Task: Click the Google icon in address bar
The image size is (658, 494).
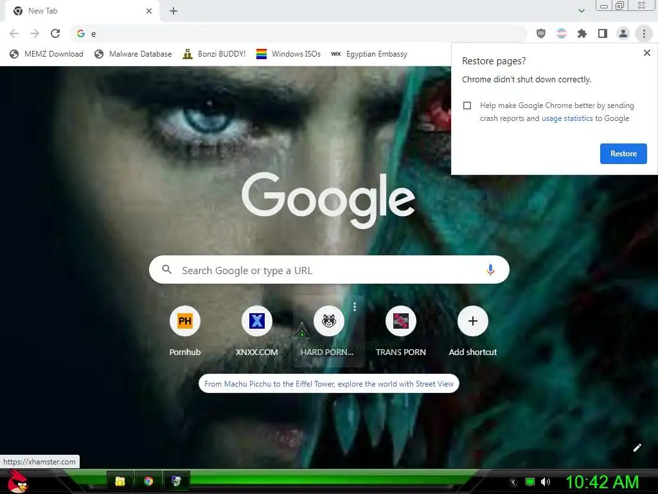Action: coord(81,33)
